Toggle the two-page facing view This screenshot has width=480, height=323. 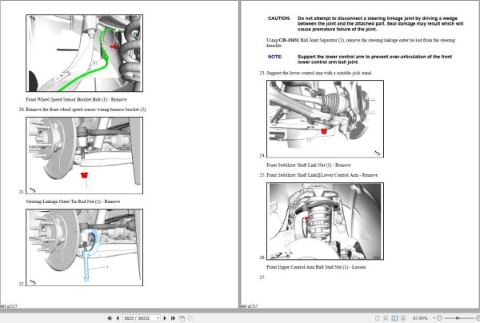point(394,318)
